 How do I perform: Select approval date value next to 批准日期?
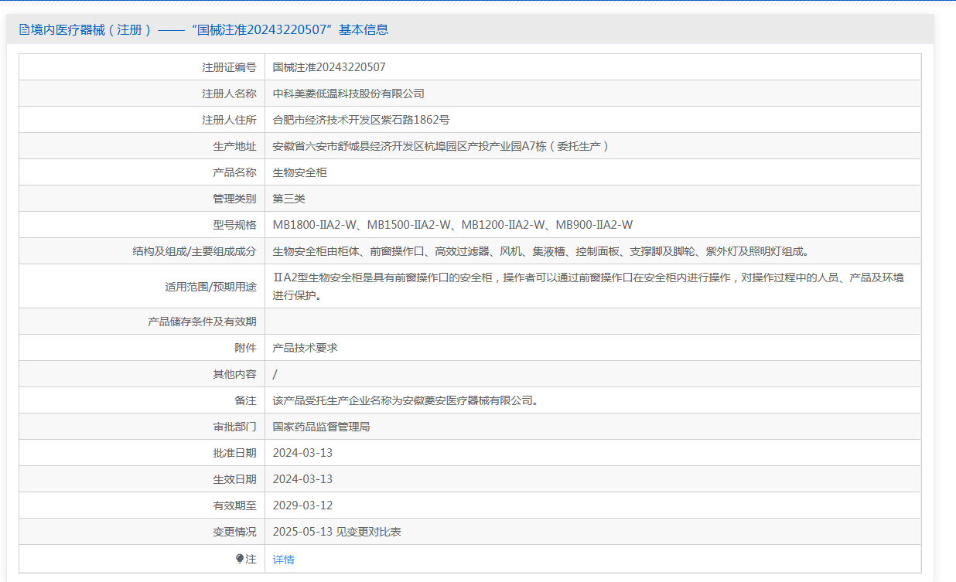click(x=302, y=453)
